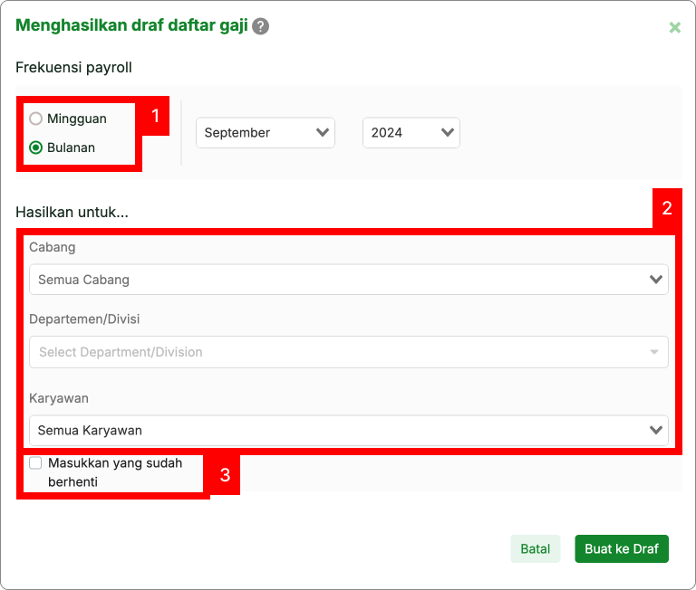
Task: Click the chevron icon of month selector
Action: (x=322, y=133)
